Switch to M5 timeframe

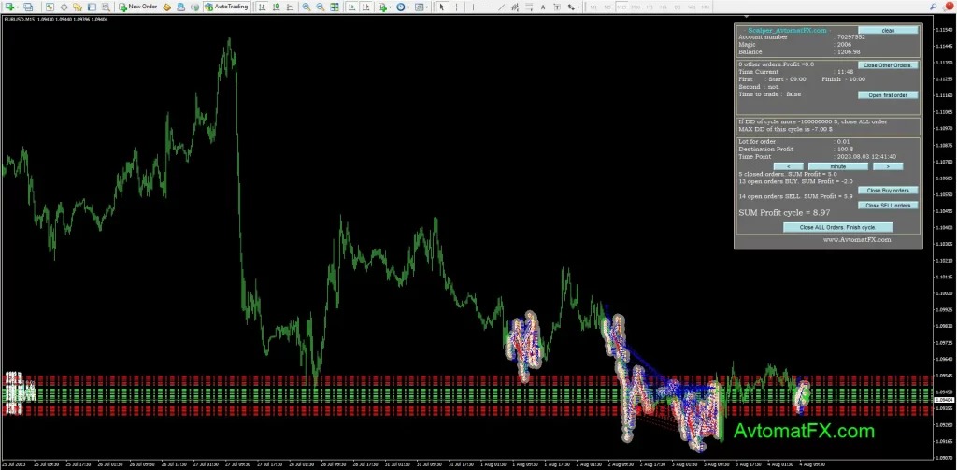coord(607,7)
